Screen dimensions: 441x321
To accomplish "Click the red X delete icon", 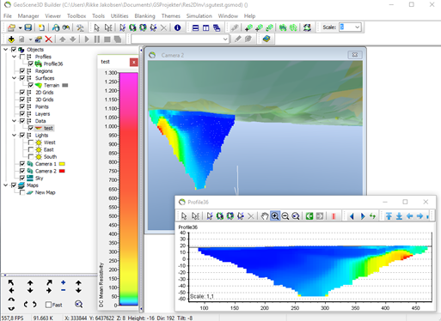I will (49, 39).
